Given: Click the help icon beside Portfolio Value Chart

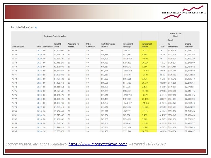Looking at the screenshot, I should (36, 28).
